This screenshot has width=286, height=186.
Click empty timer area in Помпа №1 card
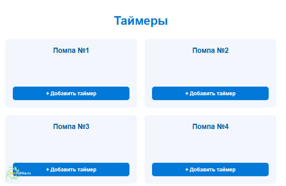[71, 70]
